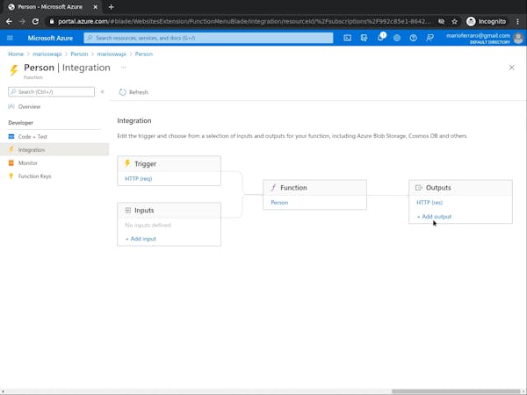Collapse the left sidebar menu

pos(103,91)
